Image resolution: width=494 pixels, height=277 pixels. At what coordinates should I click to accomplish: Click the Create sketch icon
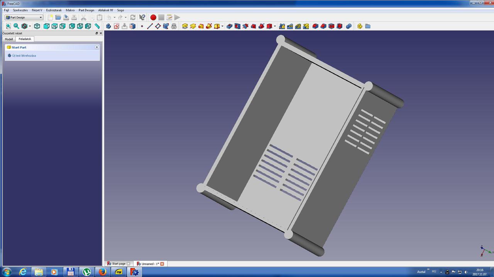[117, 26]
